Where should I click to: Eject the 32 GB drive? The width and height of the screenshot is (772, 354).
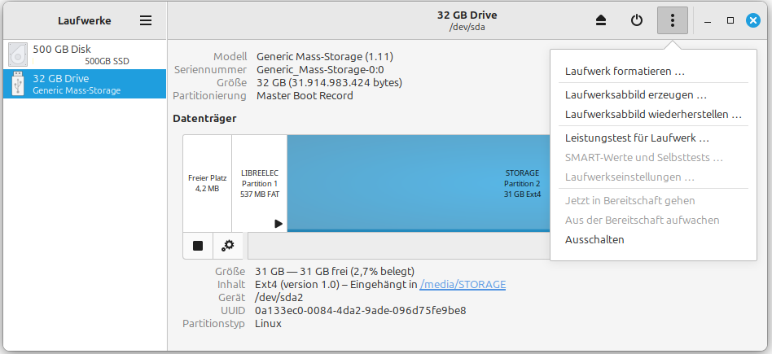(x=601, y=20)
